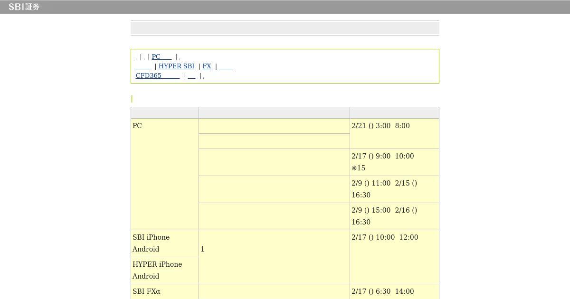Open the CFD365 link
The height and width of the screenshot is (299, 570).
point(158,75)
